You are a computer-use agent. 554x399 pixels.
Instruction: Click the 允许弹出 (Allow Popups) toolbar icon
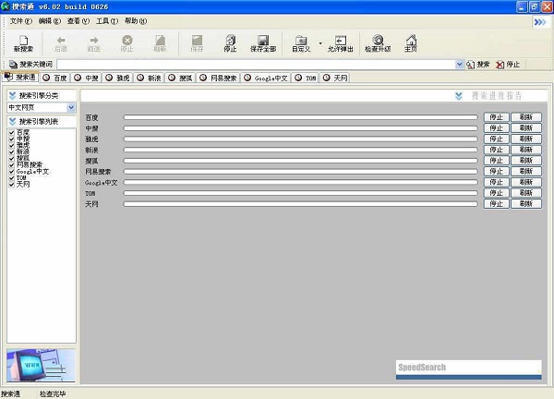(341, 43)
